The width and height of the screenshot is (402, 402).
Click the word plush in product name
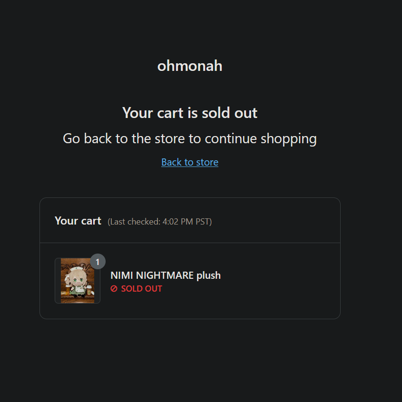click(208, 275)
